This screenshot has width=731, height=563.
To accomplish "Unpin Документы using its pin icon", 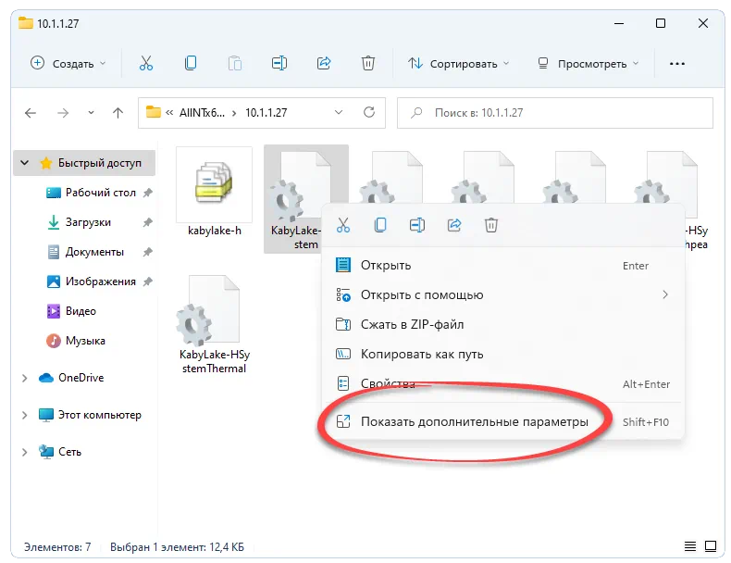I will click(148, 252).
